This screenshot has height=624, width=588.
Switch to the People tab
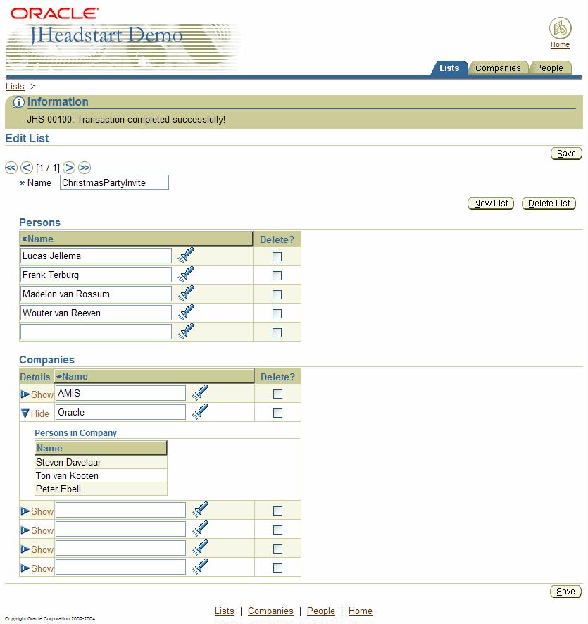pos(549,68)
